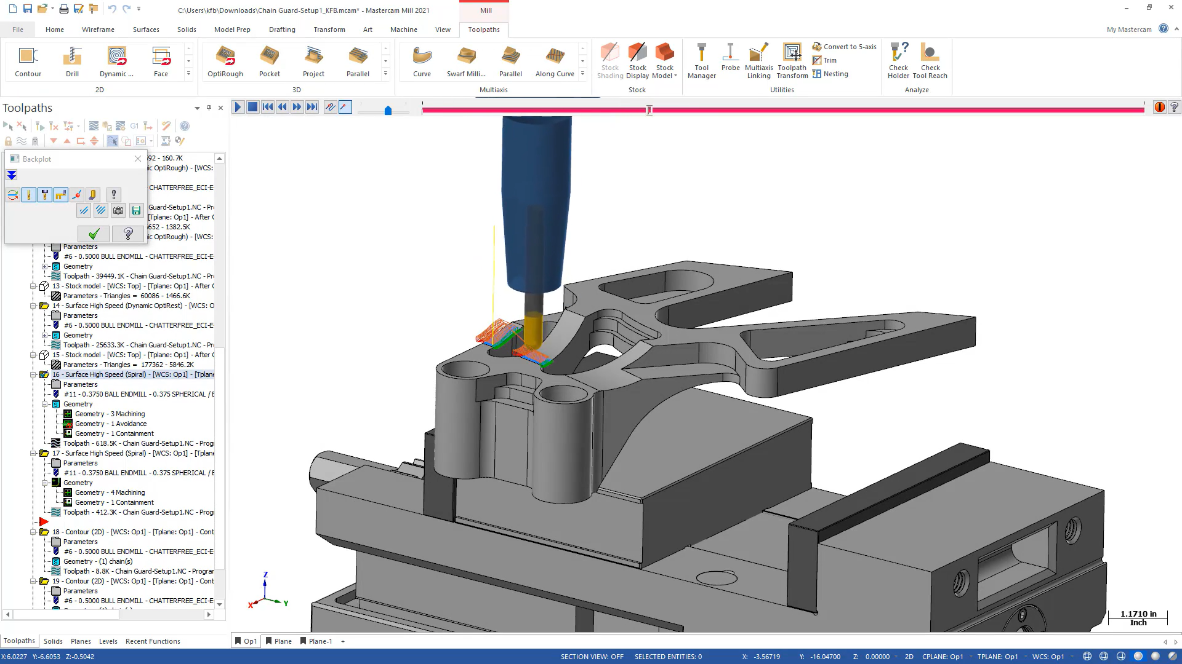This screenshot has width=1182, height=664.
Task: Toggle backplot Trace mode button
Action: click(330, 107)
